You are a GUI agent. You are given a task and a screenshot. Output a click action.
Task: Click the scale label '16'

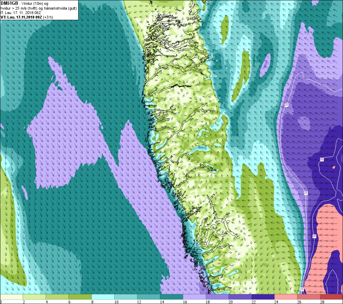coord(185,302)
